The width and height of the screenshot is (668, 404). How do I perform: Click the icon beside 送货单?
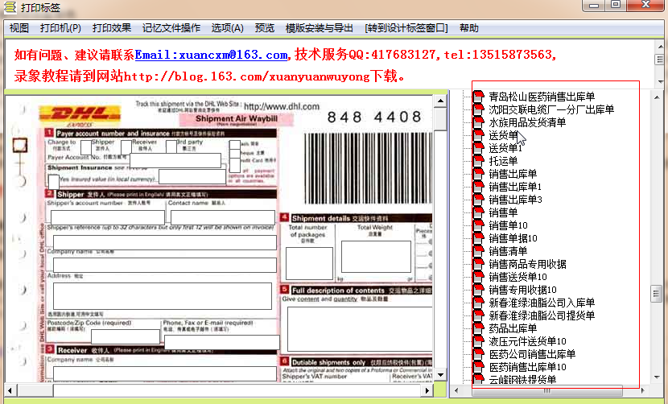tap(478, 135)
